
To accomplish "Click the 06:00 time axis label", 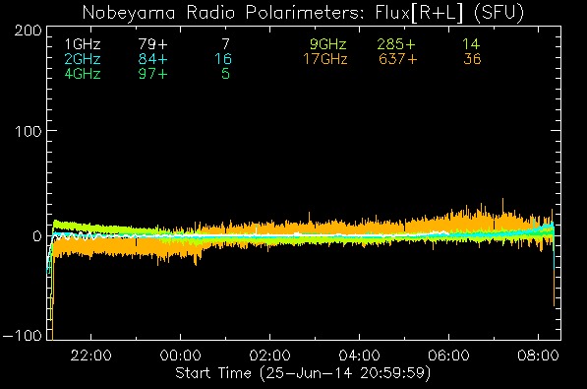I will point(449,356).
